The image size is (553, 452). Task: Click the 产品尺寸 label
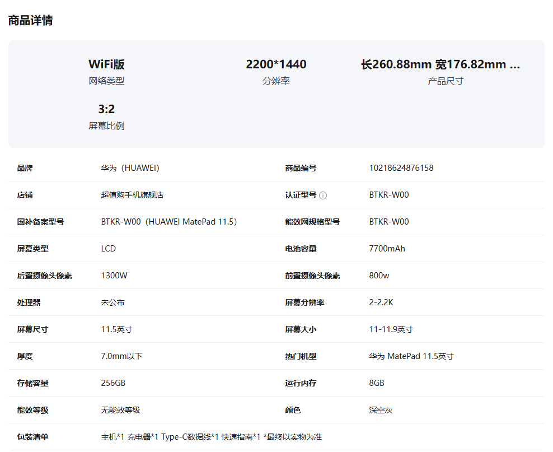pyautogui.click(x=446, y=81)
